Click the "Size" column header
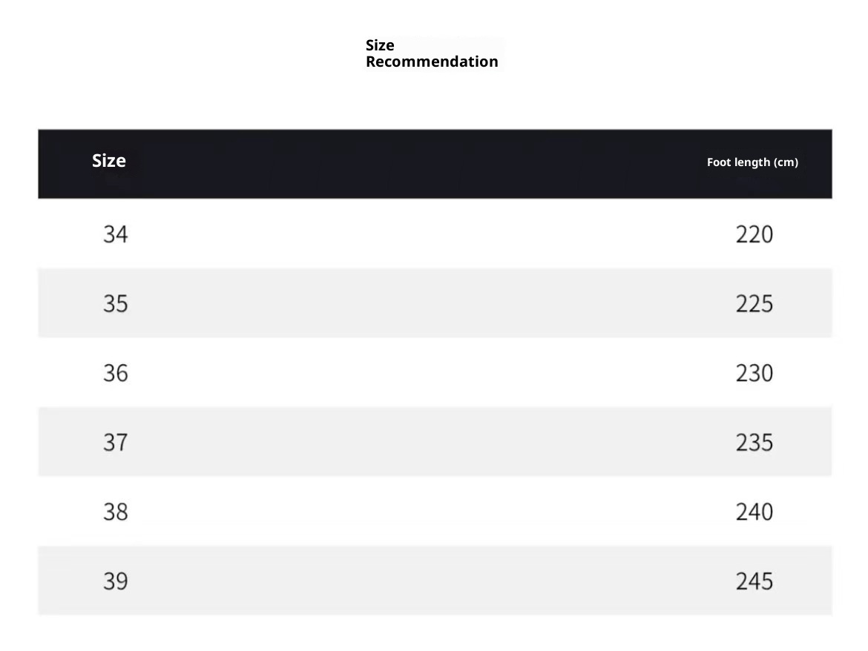The width and height of the screenshot is (868, 651). [x=109, y=161]
